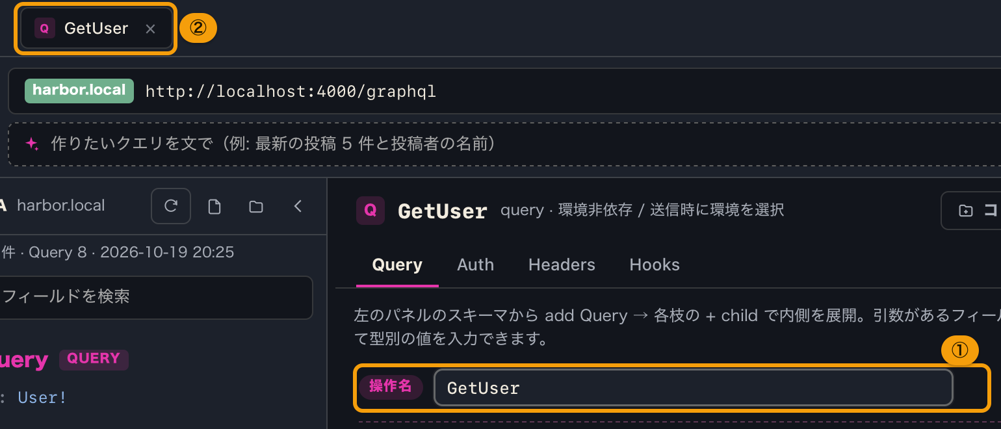Open the folder icon in schema panel

(256, 207)
